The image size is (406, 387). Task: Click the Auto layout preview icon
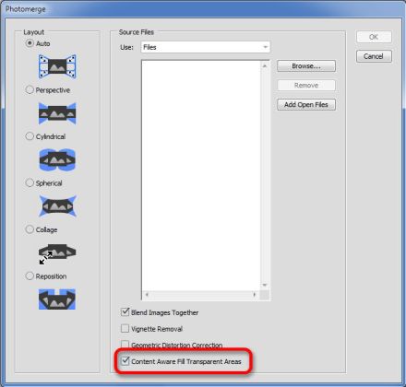(x=57, y=66)
